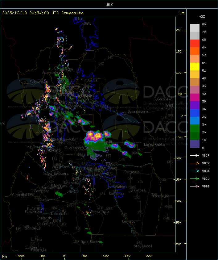This screenshot has width=218, height=260.
Task: Pick the royal blue 35-36 dBZ swatch
Action: point(195,113)
